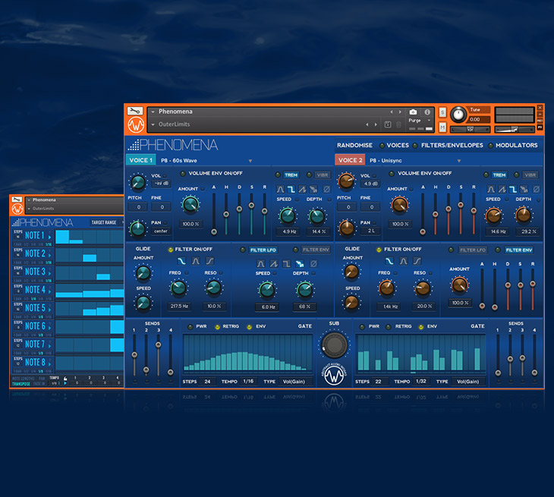The image size is (554, 497).
Task: Select sine waveform in Voice 1 Filter LFO
Action: point(261,263)
